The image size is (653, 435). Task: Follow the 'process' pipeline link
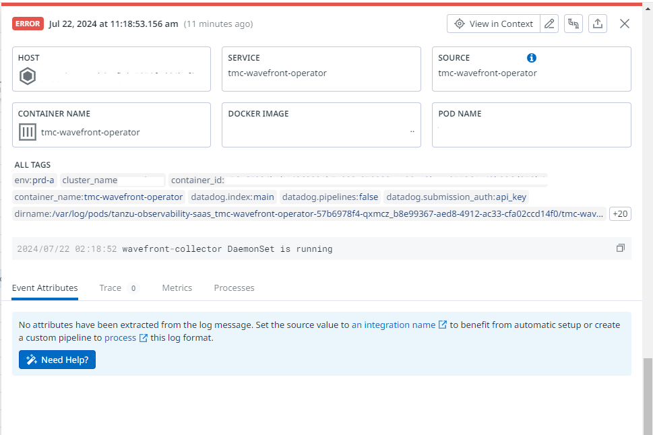(121, 337)
